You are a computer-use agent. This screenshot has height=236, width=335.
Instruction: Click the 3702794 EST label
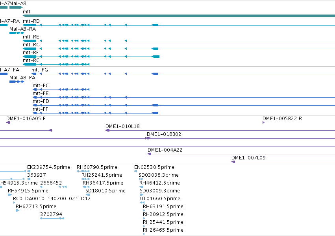51,214
